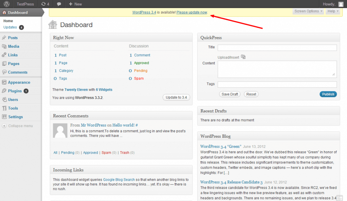Open Media menu in sidebar
The image size is (347, 201).
(x=14, y=46)
